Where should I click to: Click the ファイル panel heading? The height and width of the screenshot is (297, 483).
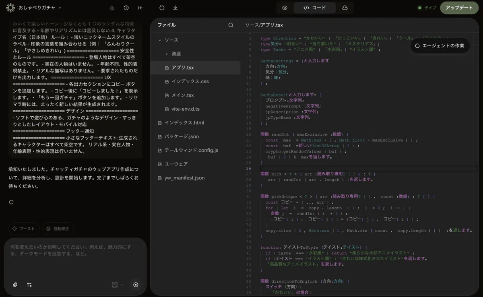[x=167, y=25]
